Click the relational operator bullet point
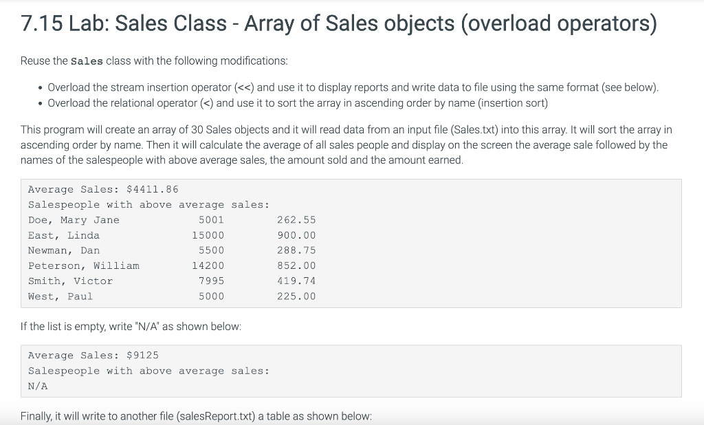Image resolution: width=704 pixels, height=425 pixels. tap(298, 103)
